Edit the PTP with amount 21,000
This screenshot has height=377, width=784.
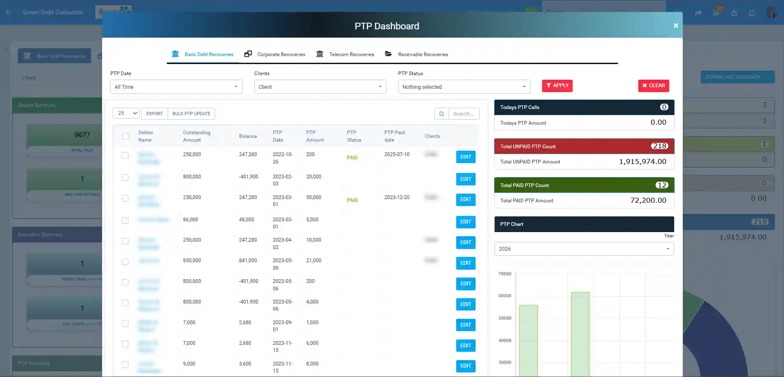click(466, 263)
